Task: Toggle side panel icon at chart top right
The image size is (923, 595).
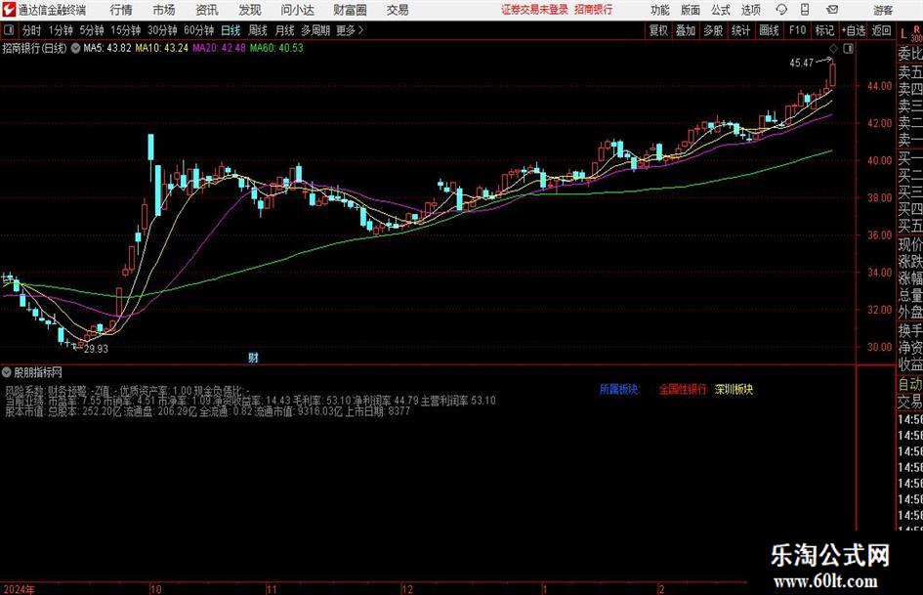Action: point(848,49)
